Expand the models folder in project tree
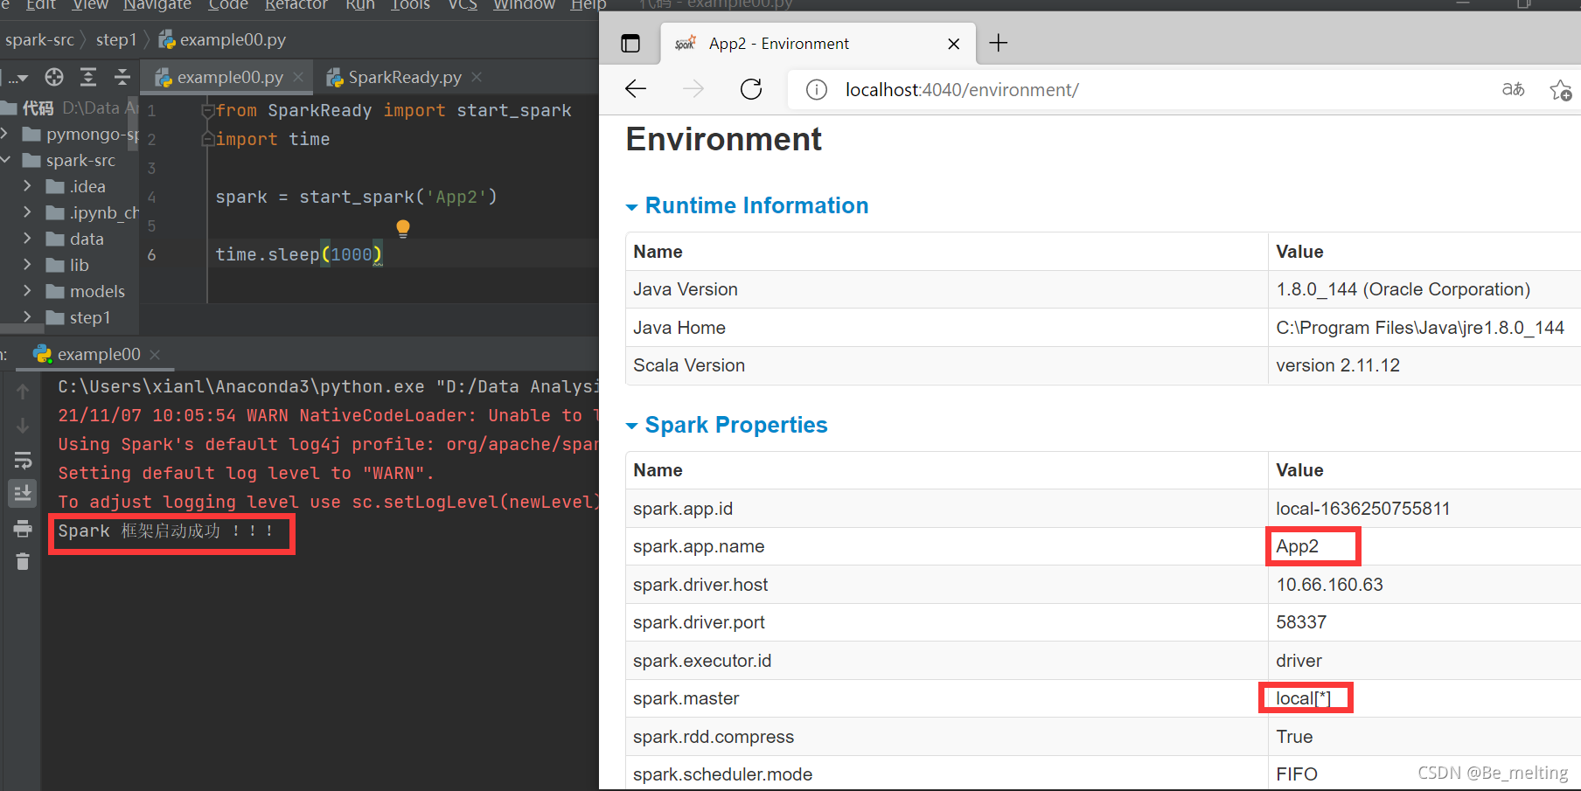This screenshot has width=1581, height=791. [x=27, y=291]
